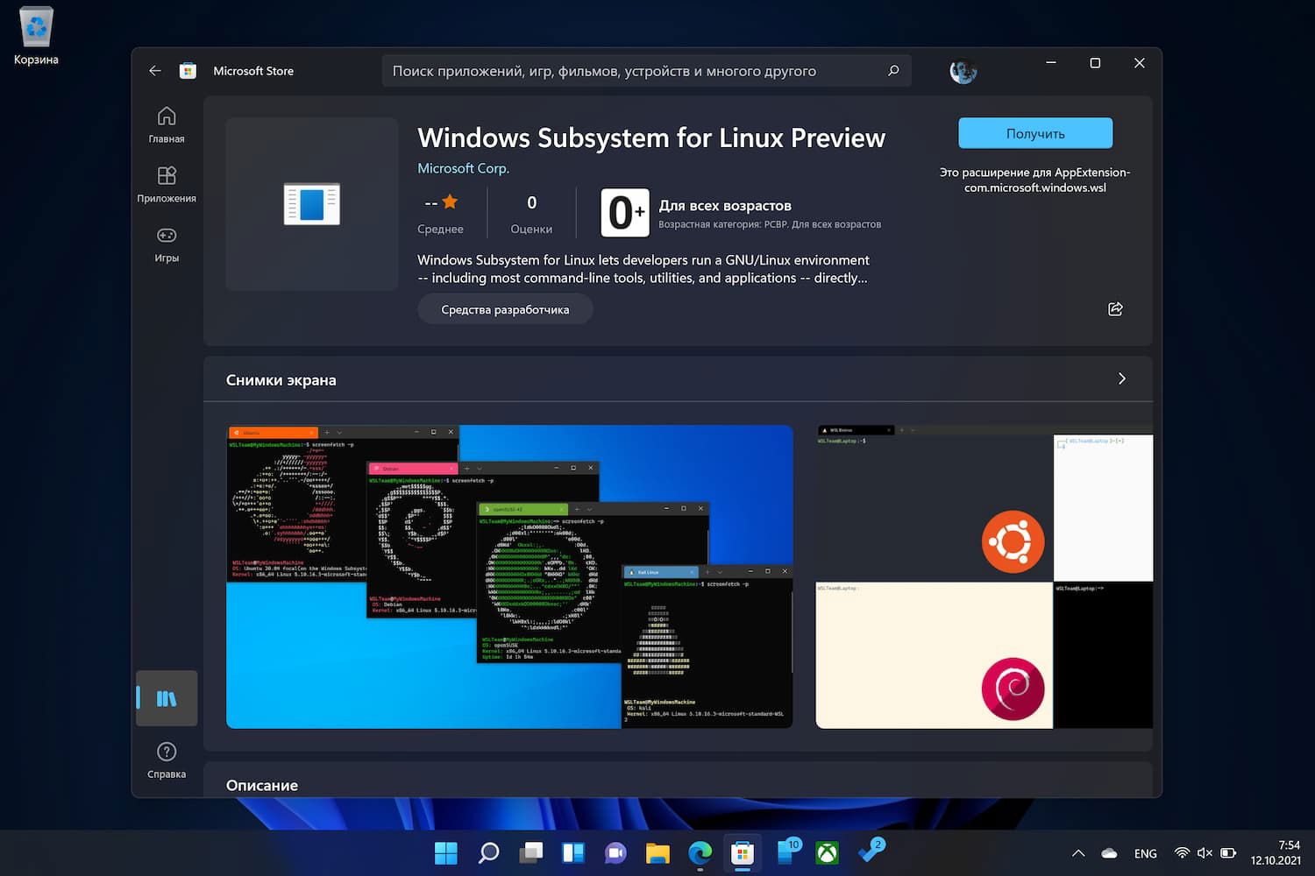Viewport: 1315px width, 876px height.
Task: Open the Xbox app on taskbar
Action: coord(827,852)
